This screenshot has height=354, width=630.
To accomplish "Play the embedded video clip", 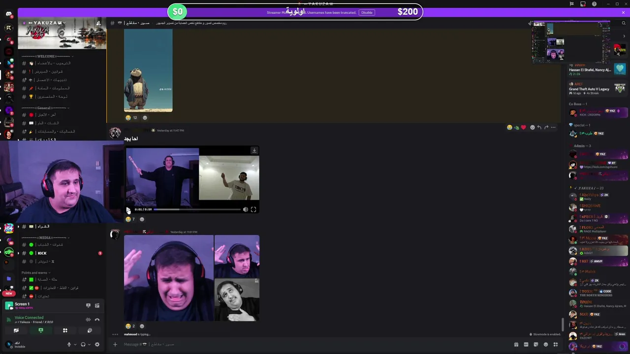I will pyautogui.click(x=128, y=209).
